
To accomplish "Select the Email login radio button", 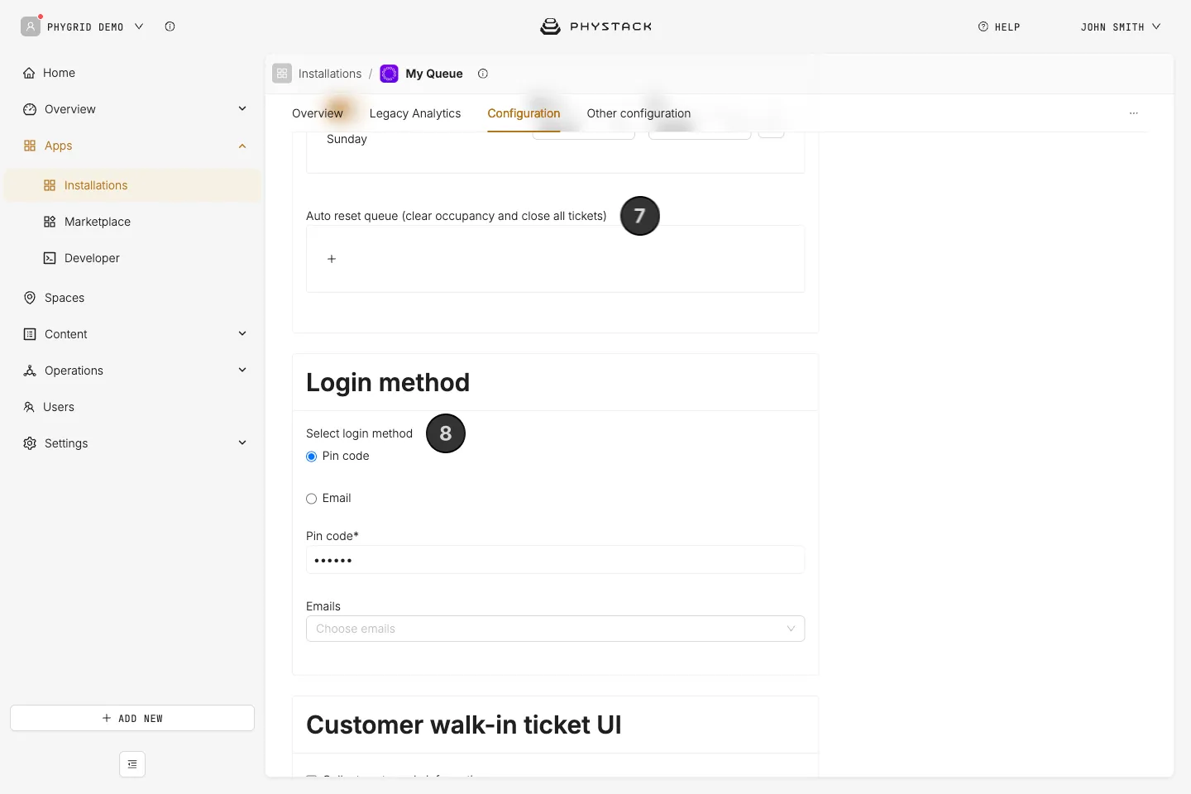I will point(312,499).
